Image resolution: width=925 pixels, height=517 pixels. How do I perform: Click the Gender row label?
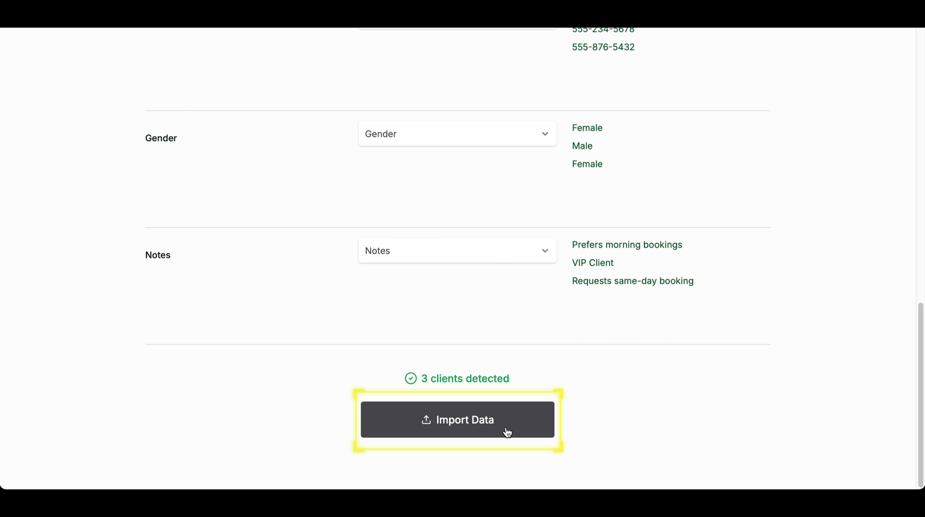pyautogui.click(x=161, y=138)
